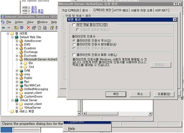This screenshot has height=133, width=184.
Task: Open the Window menu
Action: click(x=42, y=22)
